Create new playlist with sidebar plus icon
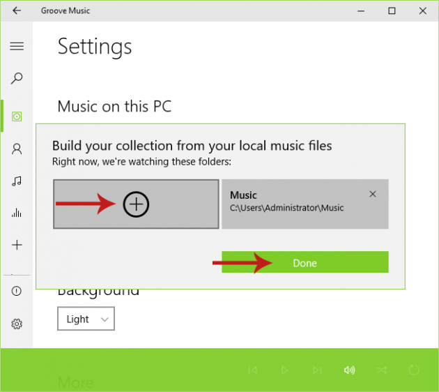Image resolution: width=439 pixels, height=392 pixels. click(x=17, y=245)
